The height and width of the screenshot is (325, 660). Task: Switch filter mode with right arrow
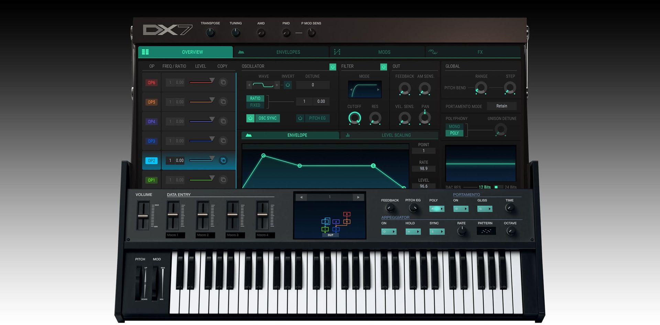(x=378, y=90)
